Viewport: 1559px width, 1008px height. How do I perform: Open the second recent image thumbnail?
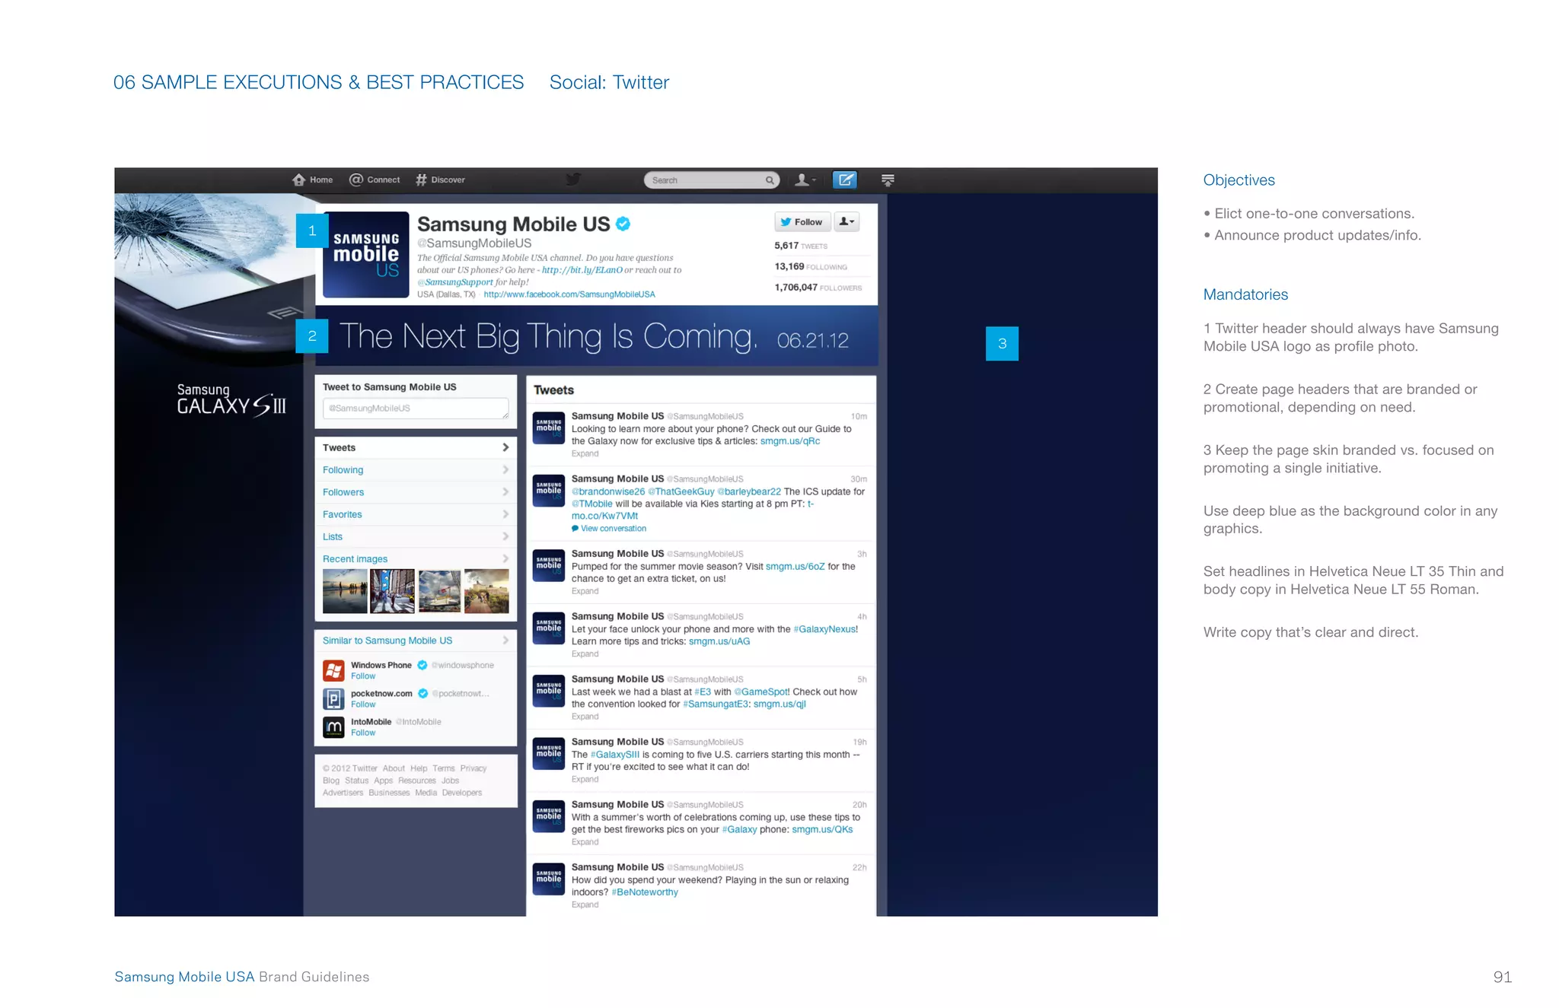point(392,591)
